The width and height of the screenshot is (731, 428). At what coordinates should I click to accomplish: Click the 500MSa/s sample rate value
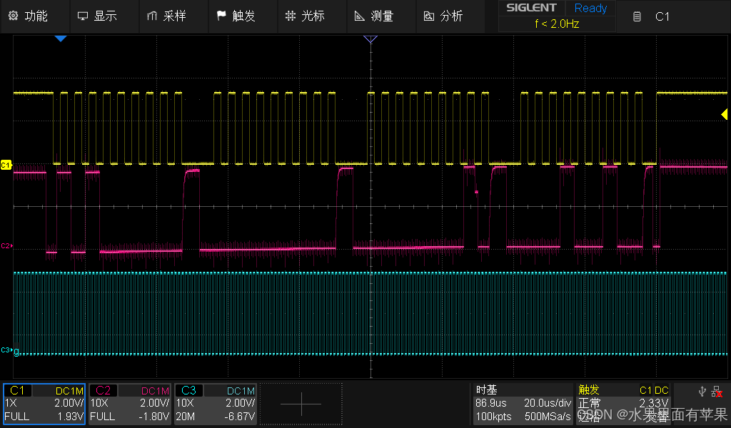(548, 417)
